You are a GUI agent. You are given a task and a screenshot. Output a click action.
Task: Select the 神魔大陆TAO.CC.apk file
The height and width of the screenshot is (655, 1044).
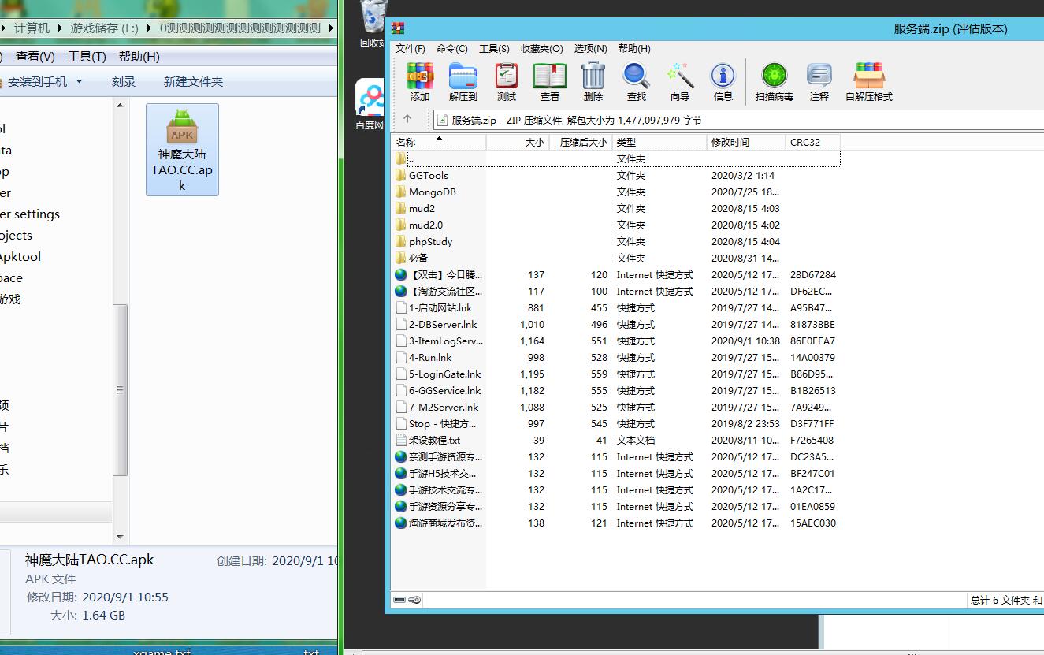(x=182, y=149)
